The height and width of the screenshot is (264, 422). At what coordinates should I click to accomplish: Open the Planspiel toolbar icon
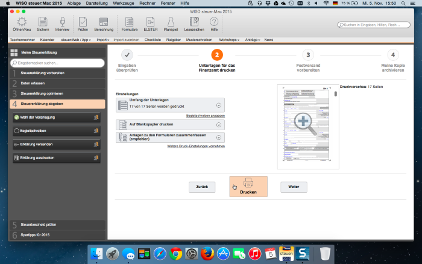(171, 22)
